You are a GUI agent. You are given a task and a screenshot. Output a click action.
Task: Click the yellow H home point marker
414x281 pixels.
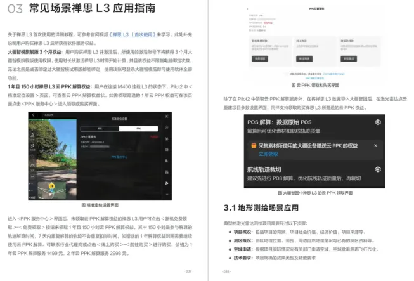pyautogui.click(x=52, y=186)
